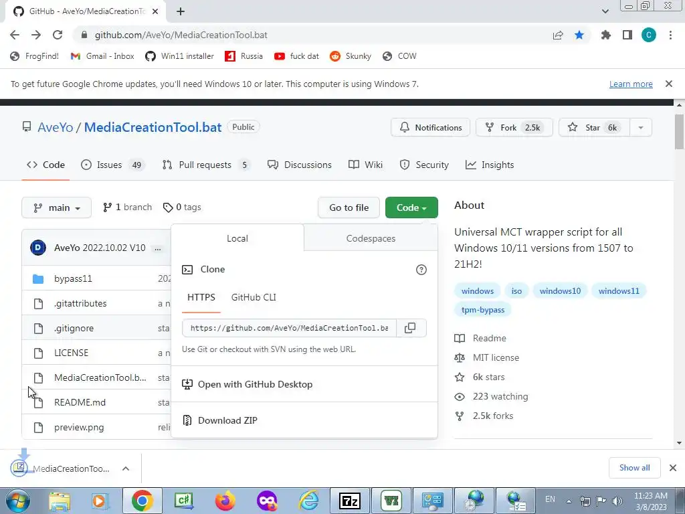Screen dimensions: 685x514
Task: Open the Chrome three-dot menu
Action: point(670,35)
